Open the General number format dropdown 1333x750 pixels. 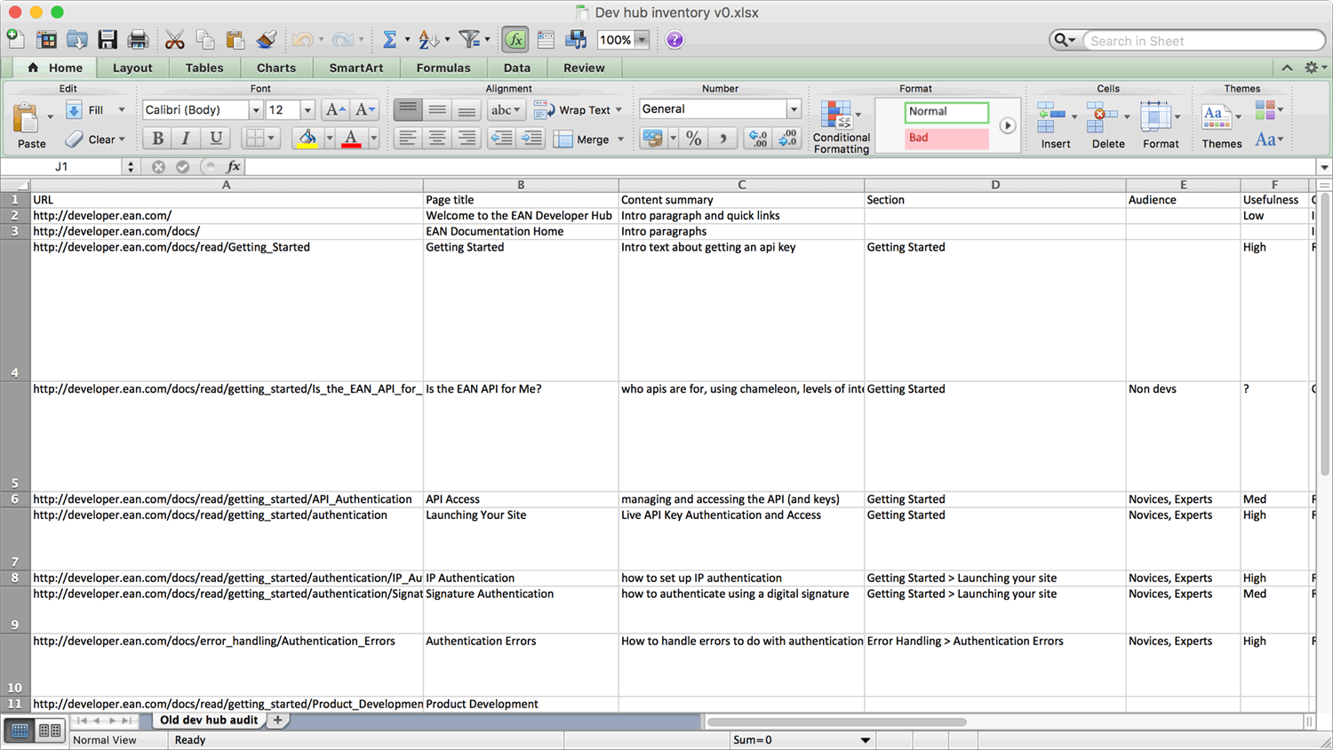794,109
